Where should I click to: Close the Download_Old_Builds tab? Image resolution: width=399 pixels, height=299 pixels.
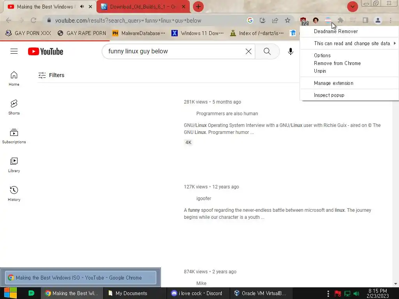[184, 7]
